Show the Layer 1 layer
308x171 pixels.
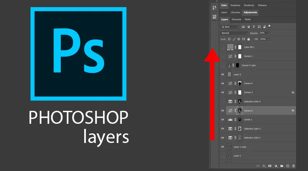pos(222,156)
